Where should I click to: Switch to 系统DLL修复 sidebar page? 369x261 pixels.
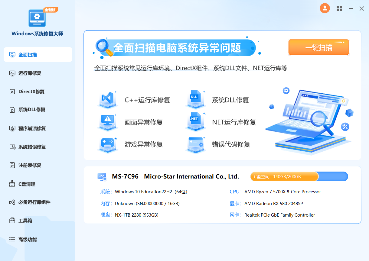click(x=32, y=110)
